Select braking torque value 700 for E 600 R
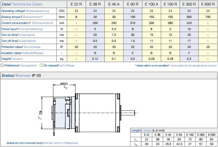 pyautogui.click(x=208, y=17)
